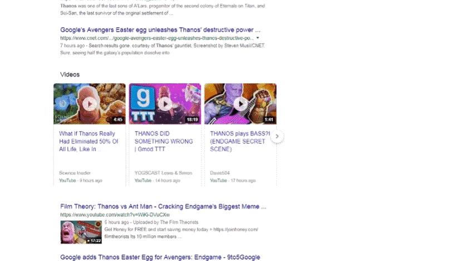Click '5 hours ago - Uploaded by The Film Theorists'
The image size is (462, 261).
(x=151, y=222)
